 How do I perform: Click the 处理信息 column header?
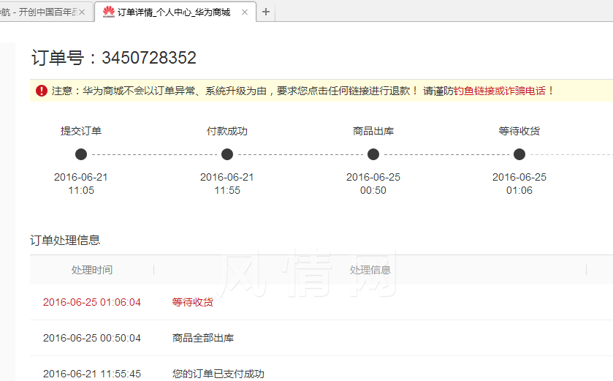click(x=370, y=270)
